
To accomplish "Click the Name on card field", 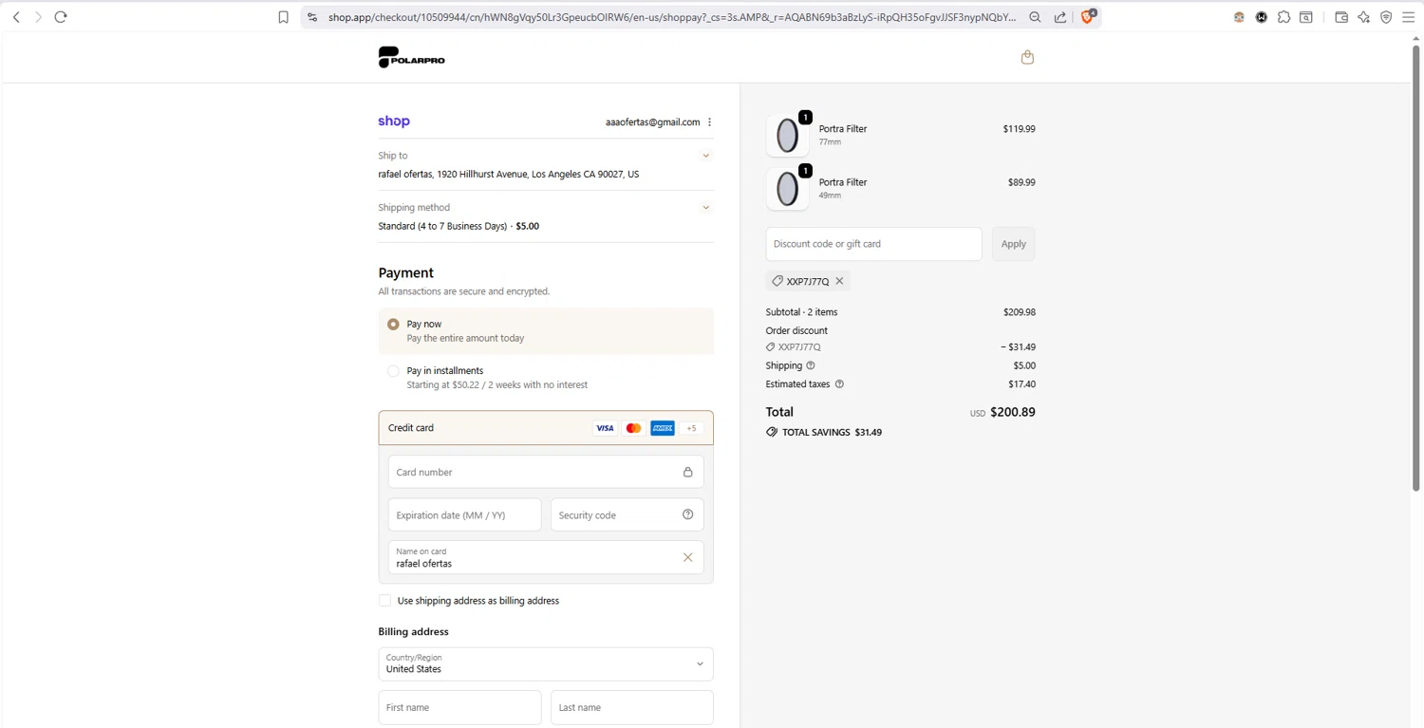I will pyautogui.click(x=546, y=557).
